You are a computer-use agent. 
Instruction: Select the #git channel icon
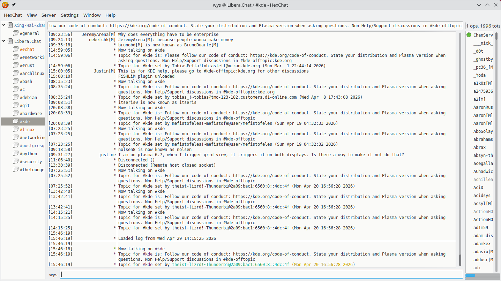pyautogui.click(x=16, y=106)
